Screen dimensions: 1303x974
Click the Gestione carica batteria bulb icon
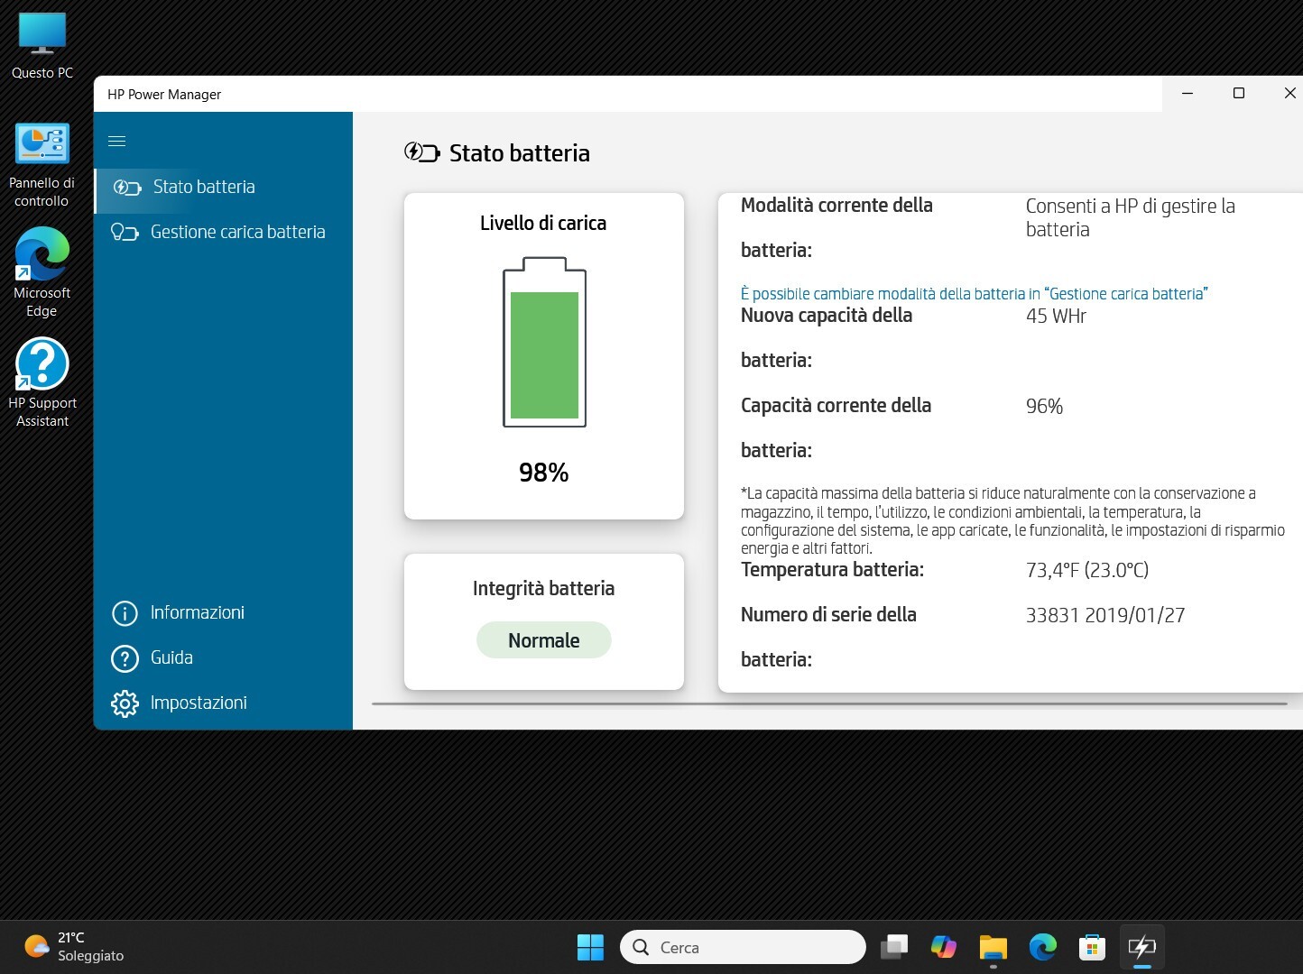click(125, 233)
